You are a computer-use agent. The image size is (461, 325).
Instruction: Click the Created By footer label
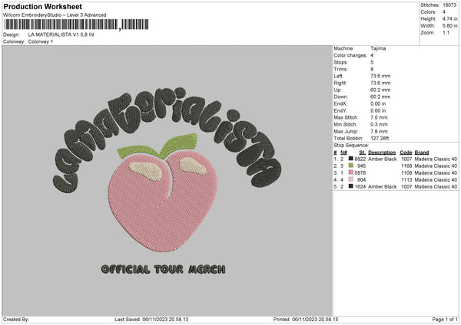tap(16, 319)
